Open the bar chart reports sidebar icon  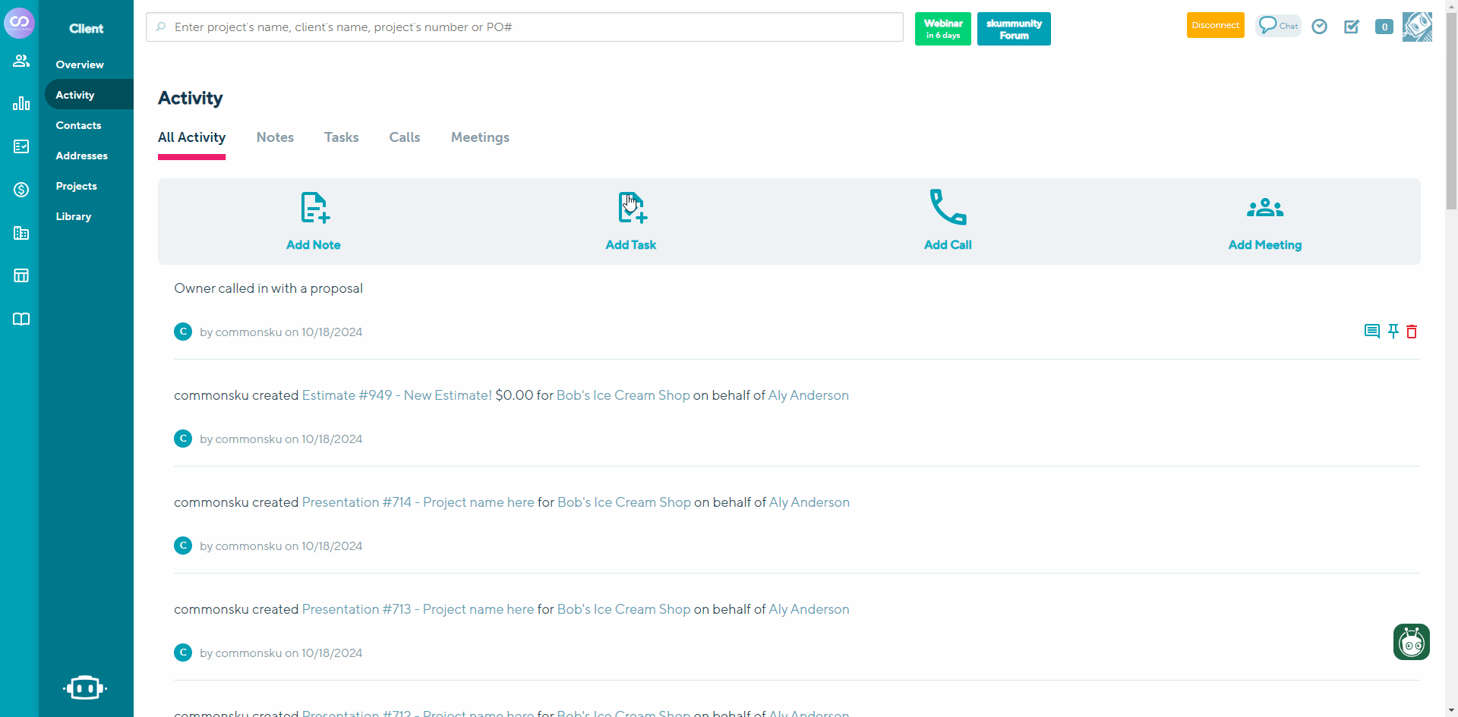pos(21,103)
